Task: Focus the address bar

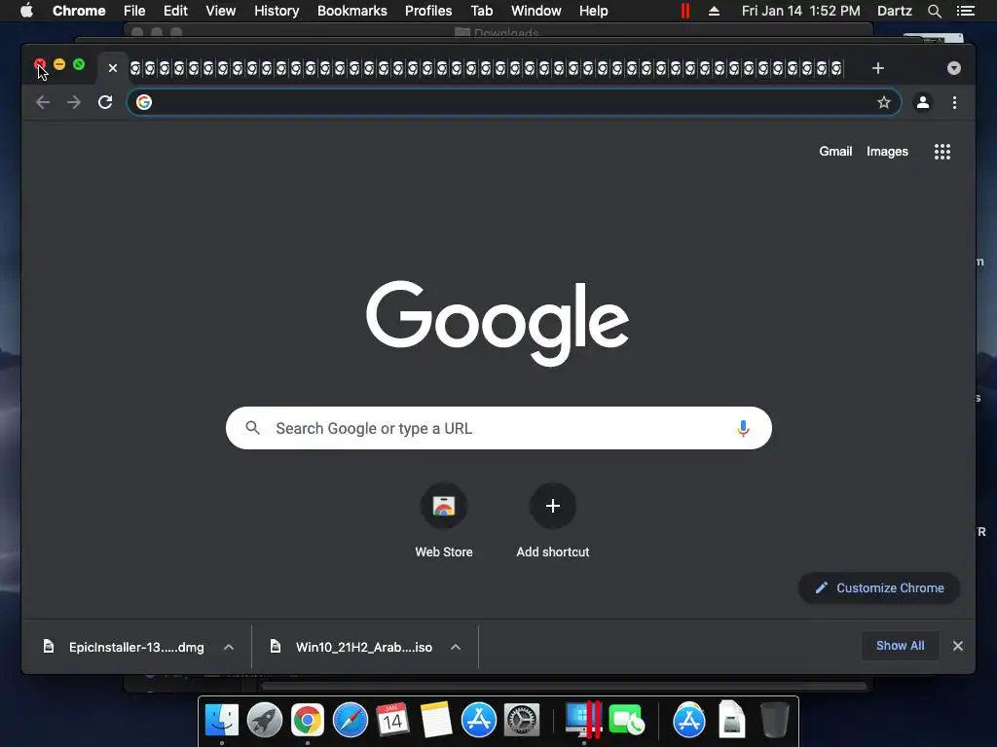Action: (x=514, y=102)
